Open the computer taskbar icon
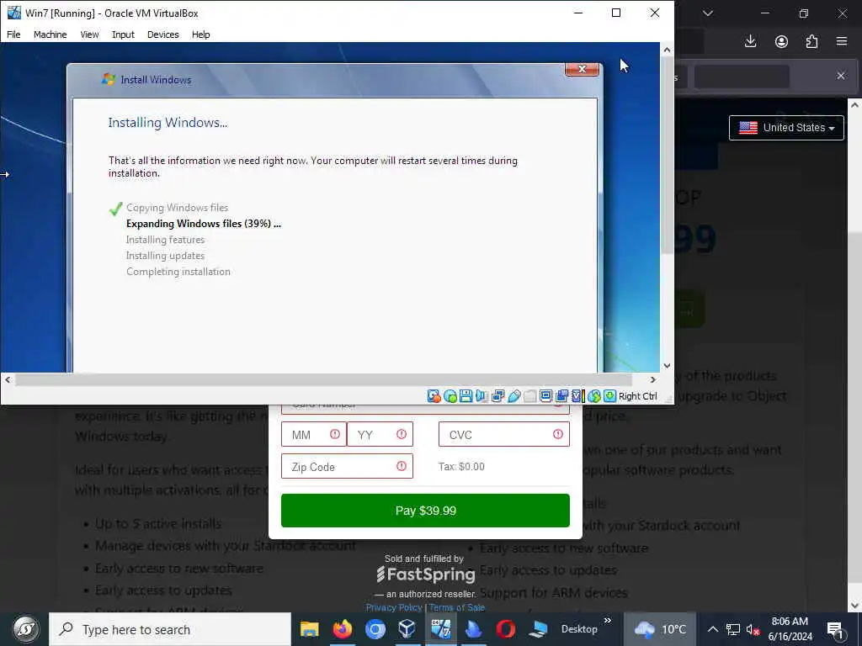 [x=538, y=629]
